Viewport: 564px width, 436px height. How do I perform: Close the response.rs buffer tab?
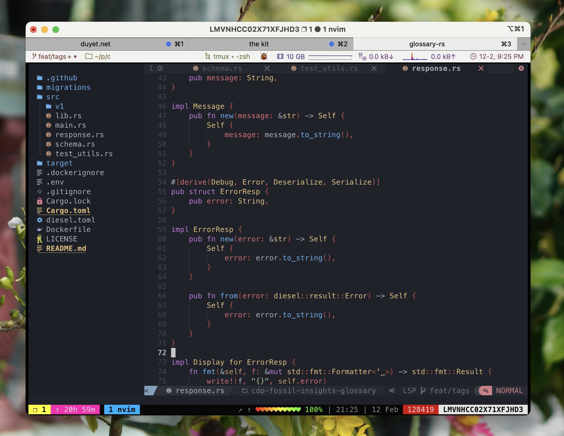point(481,68)
